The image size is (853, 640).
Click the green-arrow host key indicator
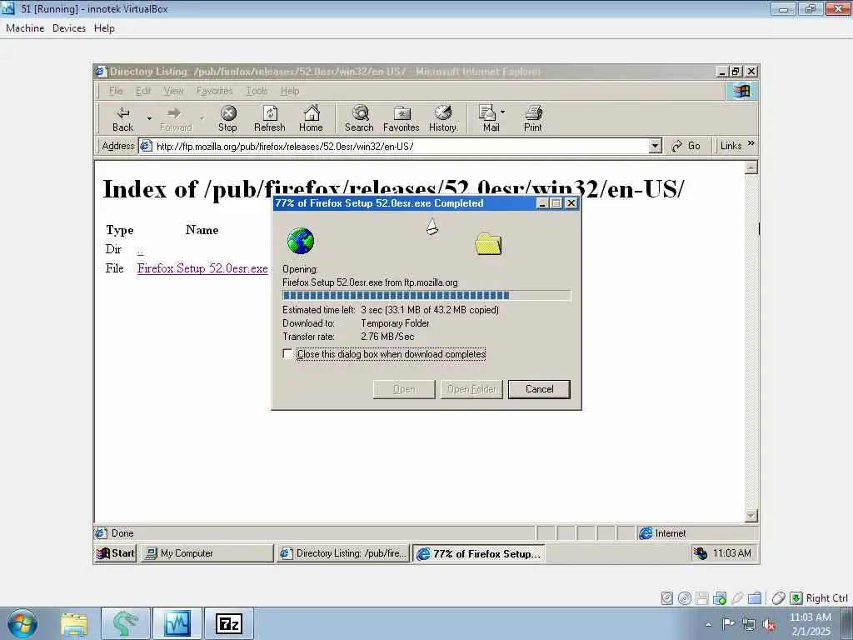pyautogui.click(x=796, y=598)
